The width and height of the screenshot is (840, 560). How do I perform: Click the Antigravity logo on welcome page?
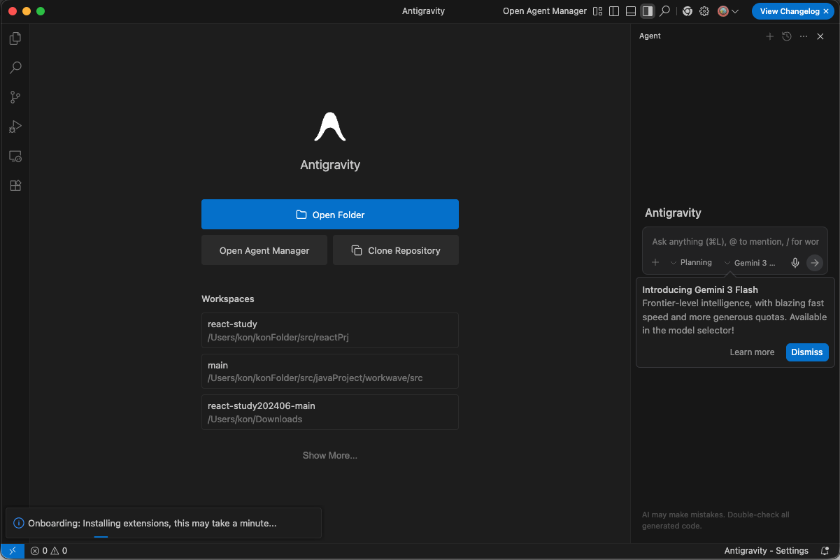tap(330, 127)
